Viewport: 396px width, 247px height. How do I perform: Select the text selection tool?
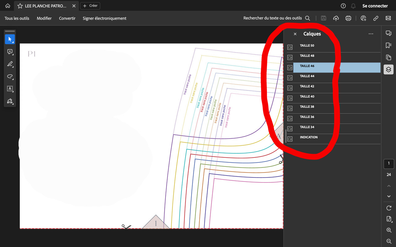click(10, 89)
